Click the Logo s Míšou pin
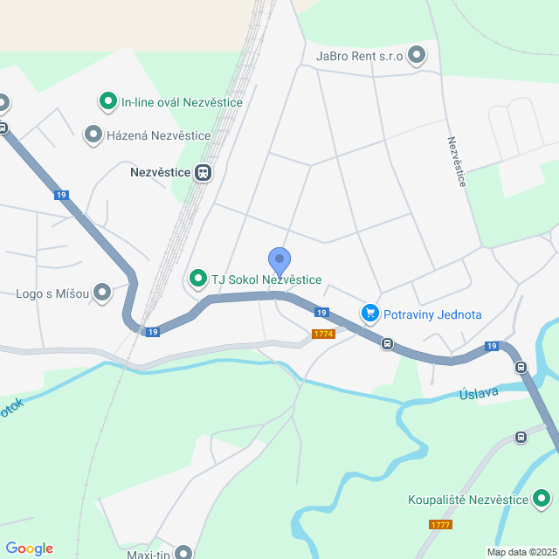This screenshot has width=559, height=559. tap(102, 293)
